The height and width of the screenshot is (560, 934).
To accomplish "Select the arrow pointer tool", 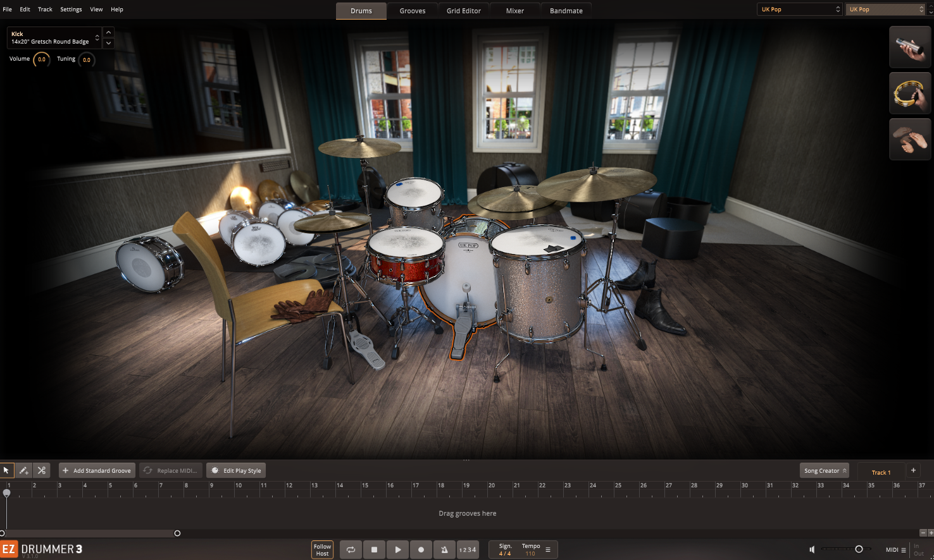I will tap(6, 470).
